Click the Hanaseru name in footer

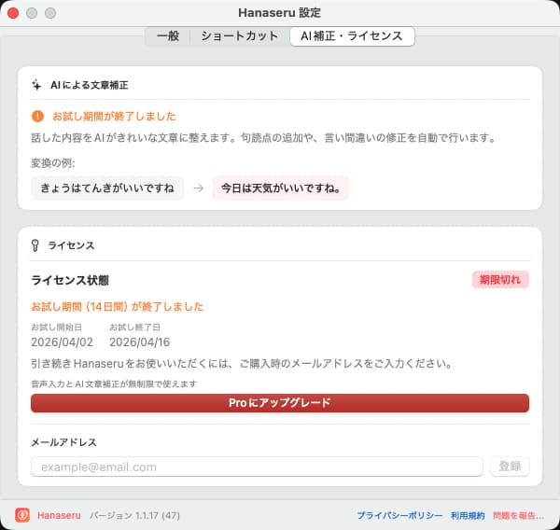pos(59,515)
